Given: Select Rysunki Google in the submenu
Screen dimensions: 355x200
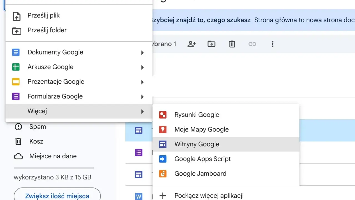Looking at the screenshot, I should (x=226, y=115).
